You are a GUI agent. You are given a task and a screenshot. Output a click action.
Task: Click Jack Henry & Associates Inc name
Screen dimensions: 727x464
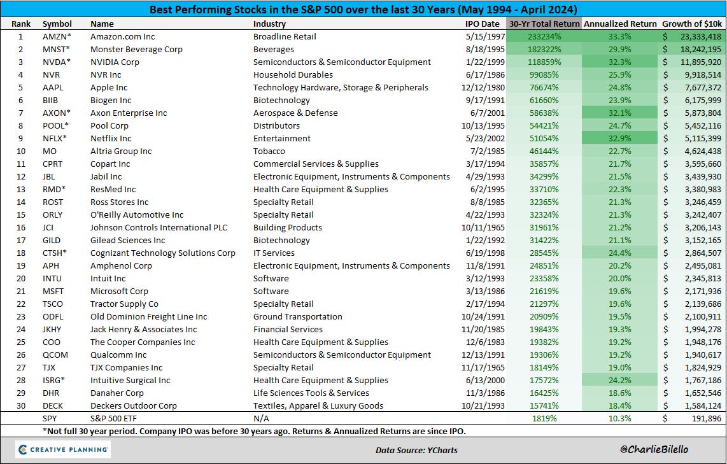(144, 330)
